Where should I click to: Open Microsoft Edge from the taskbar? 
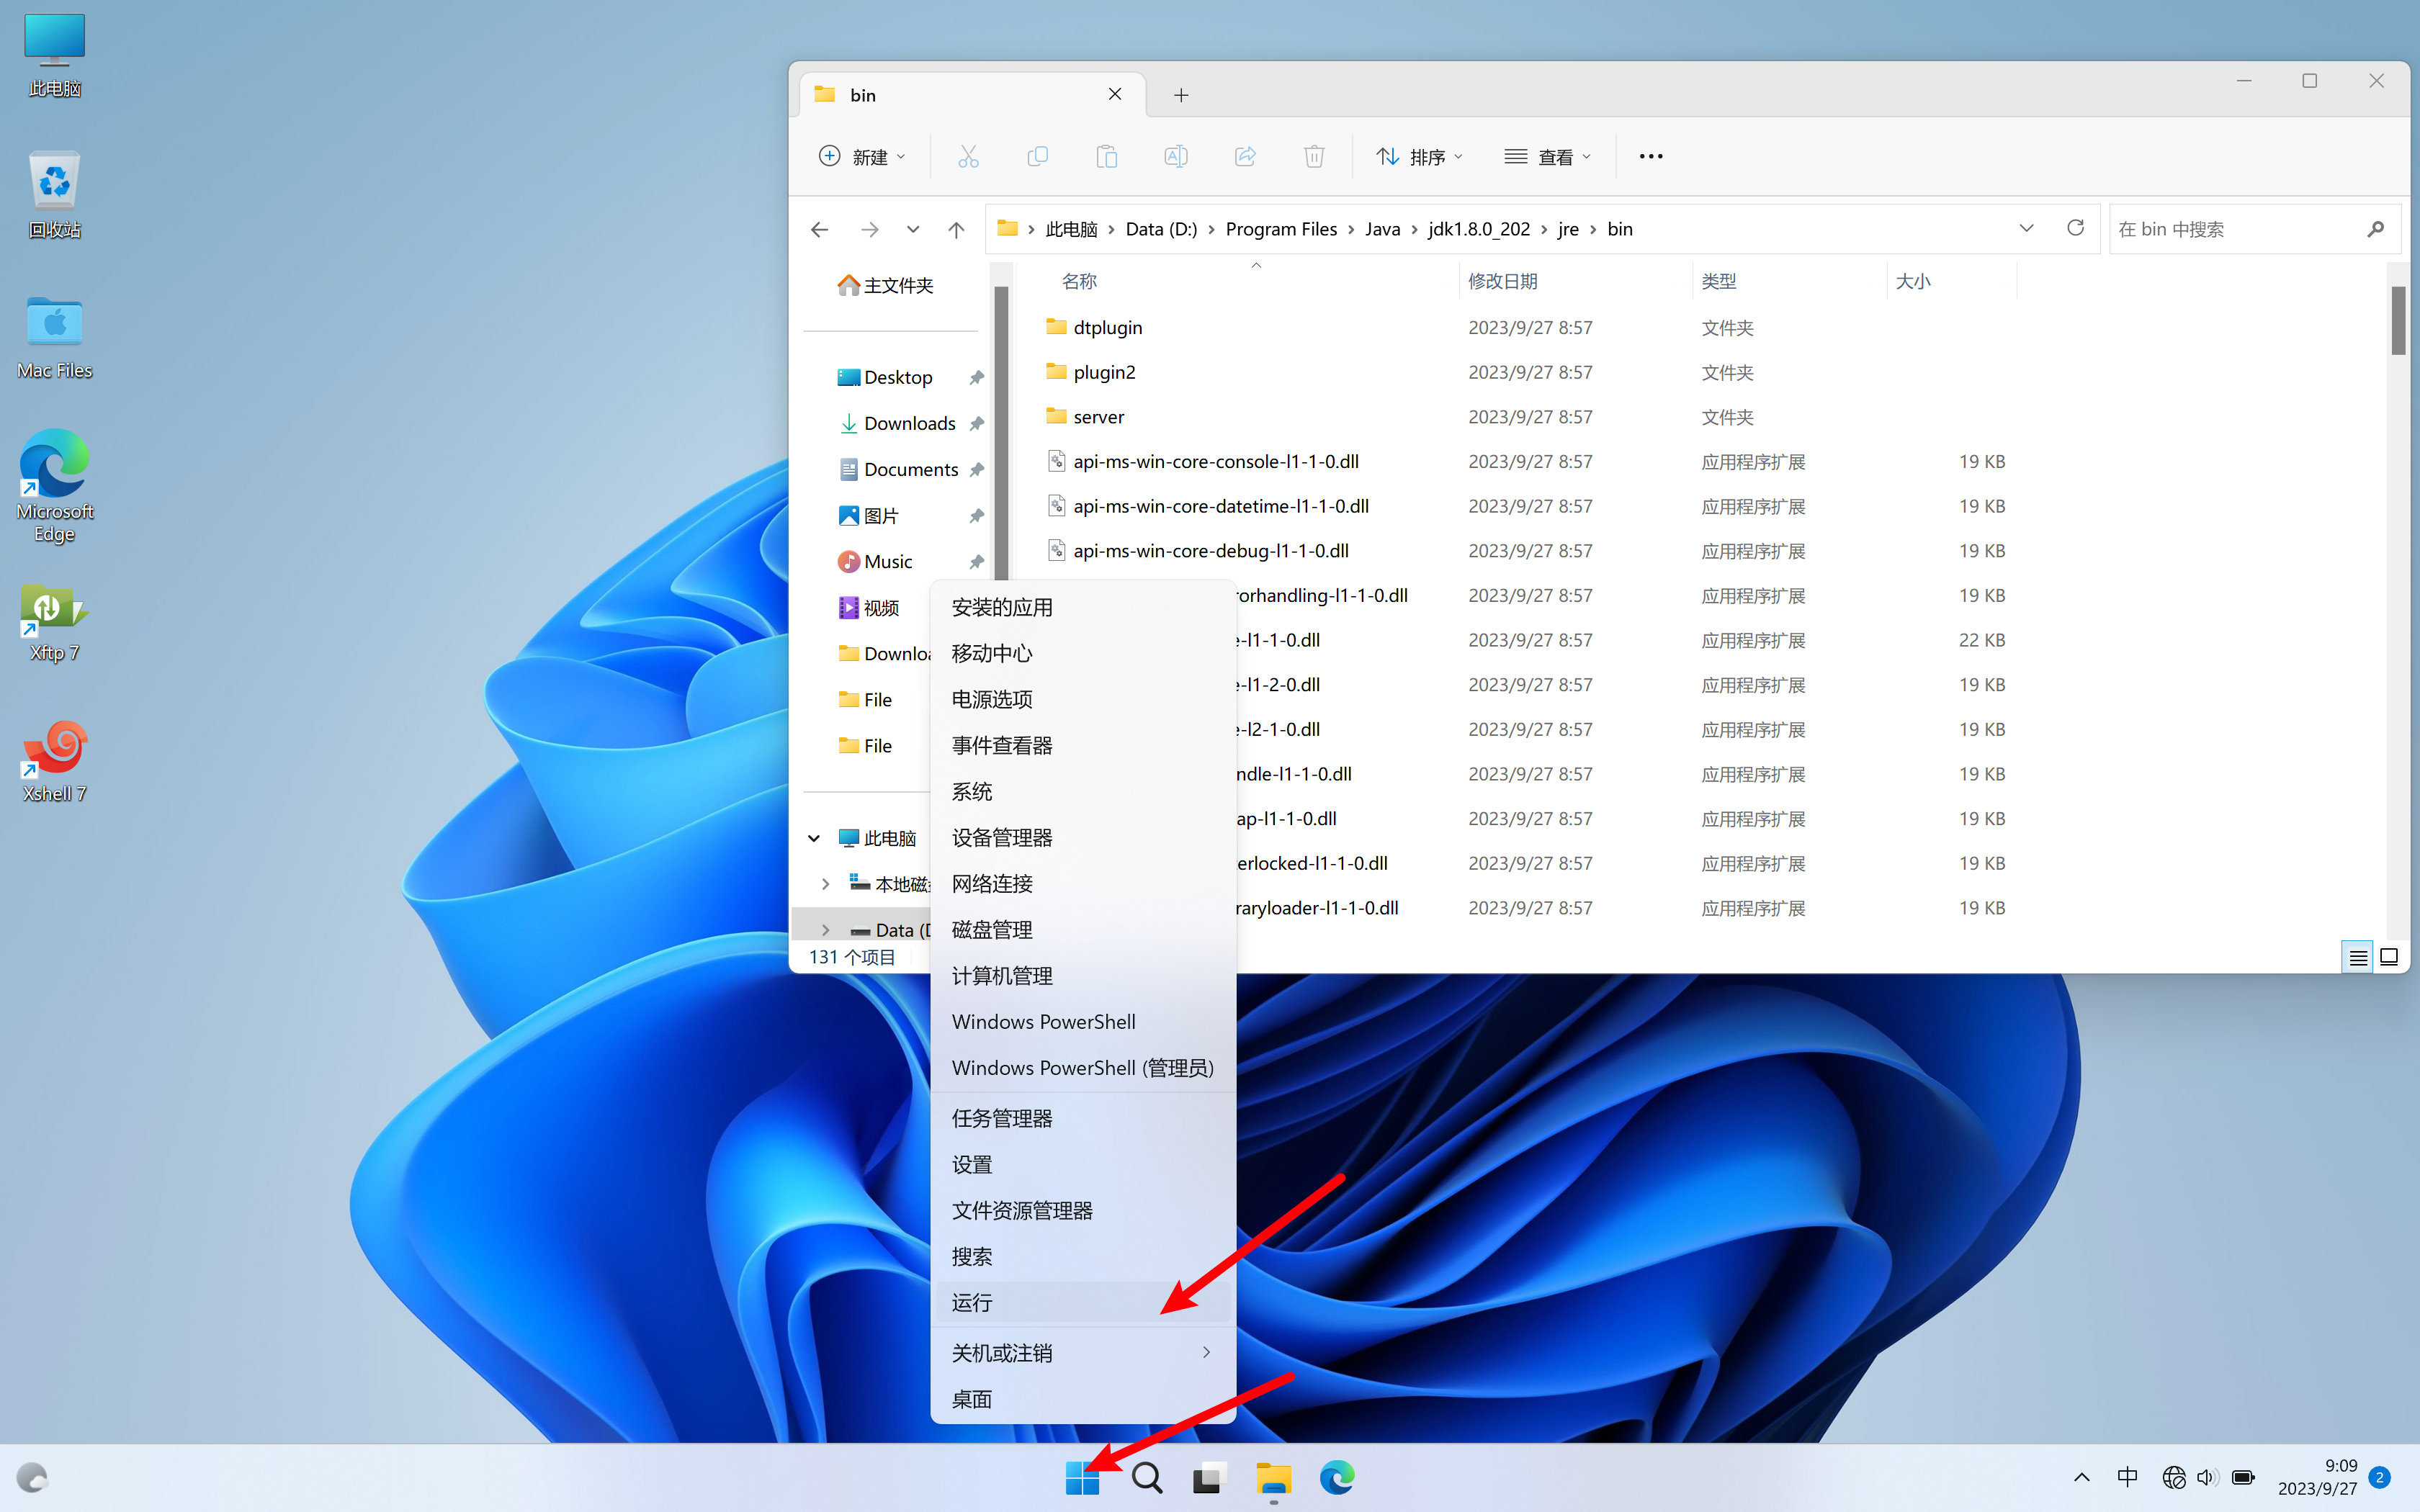[x=1336, y=1477]
